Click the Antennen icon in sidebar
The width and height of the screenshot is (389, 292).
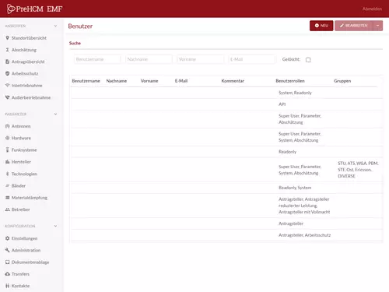tap(7, 126)
